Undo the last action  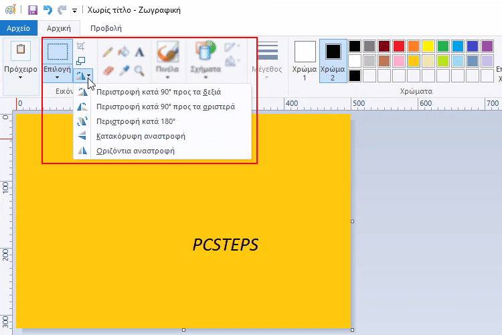[48, 10]
